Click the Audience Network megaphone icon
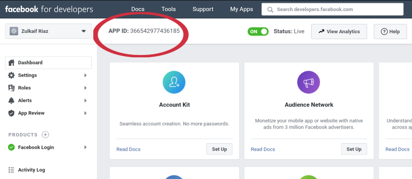This screenshot has width=412, height=179. (308, 82)
